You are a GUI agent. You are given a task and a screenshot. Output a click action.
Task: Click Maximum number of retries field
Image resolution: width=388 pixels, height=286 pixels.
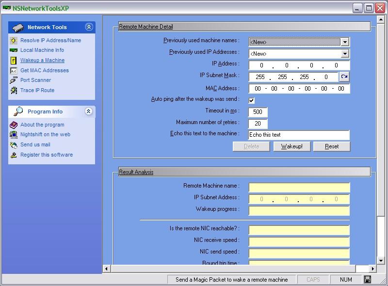point(258,124)
